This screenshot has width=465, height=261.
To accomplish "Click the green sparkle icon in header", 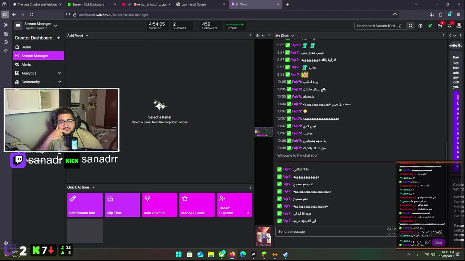I will click(430, 26).
